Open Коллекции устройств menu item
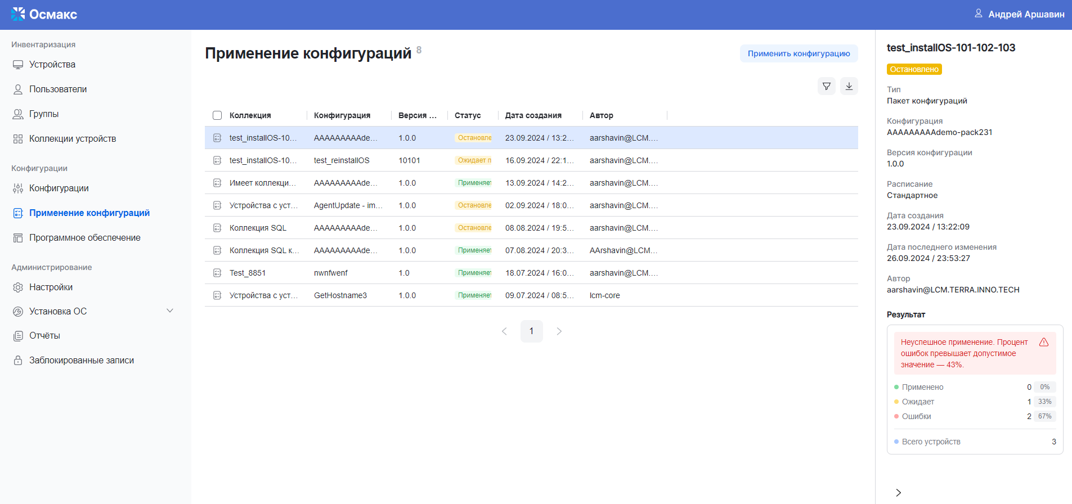 pyautogui.click(x=72, y=139)
